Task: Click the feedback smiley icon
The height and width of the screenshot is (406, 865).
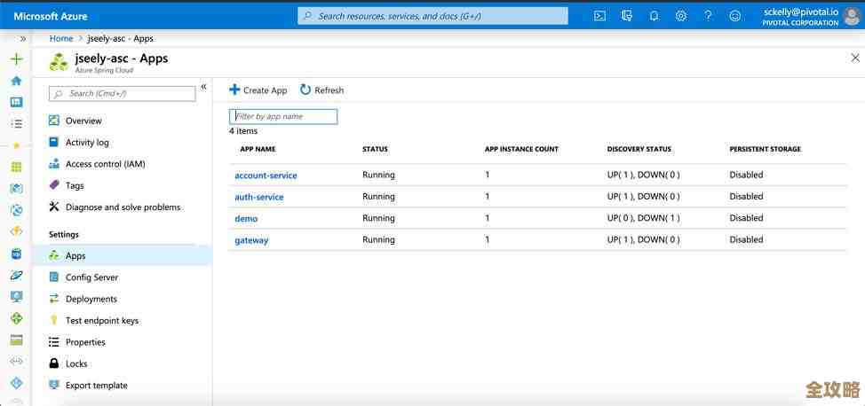Action: (734, 16)
